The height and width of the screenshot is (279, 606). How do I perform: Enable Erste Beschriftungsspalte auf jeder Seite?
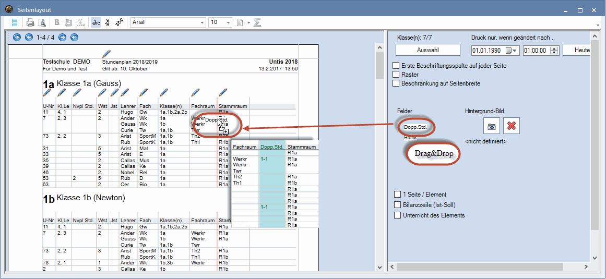pos(396,66)
